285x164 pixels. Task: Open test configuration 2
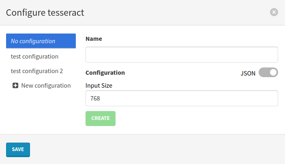[x=37, y=71]
